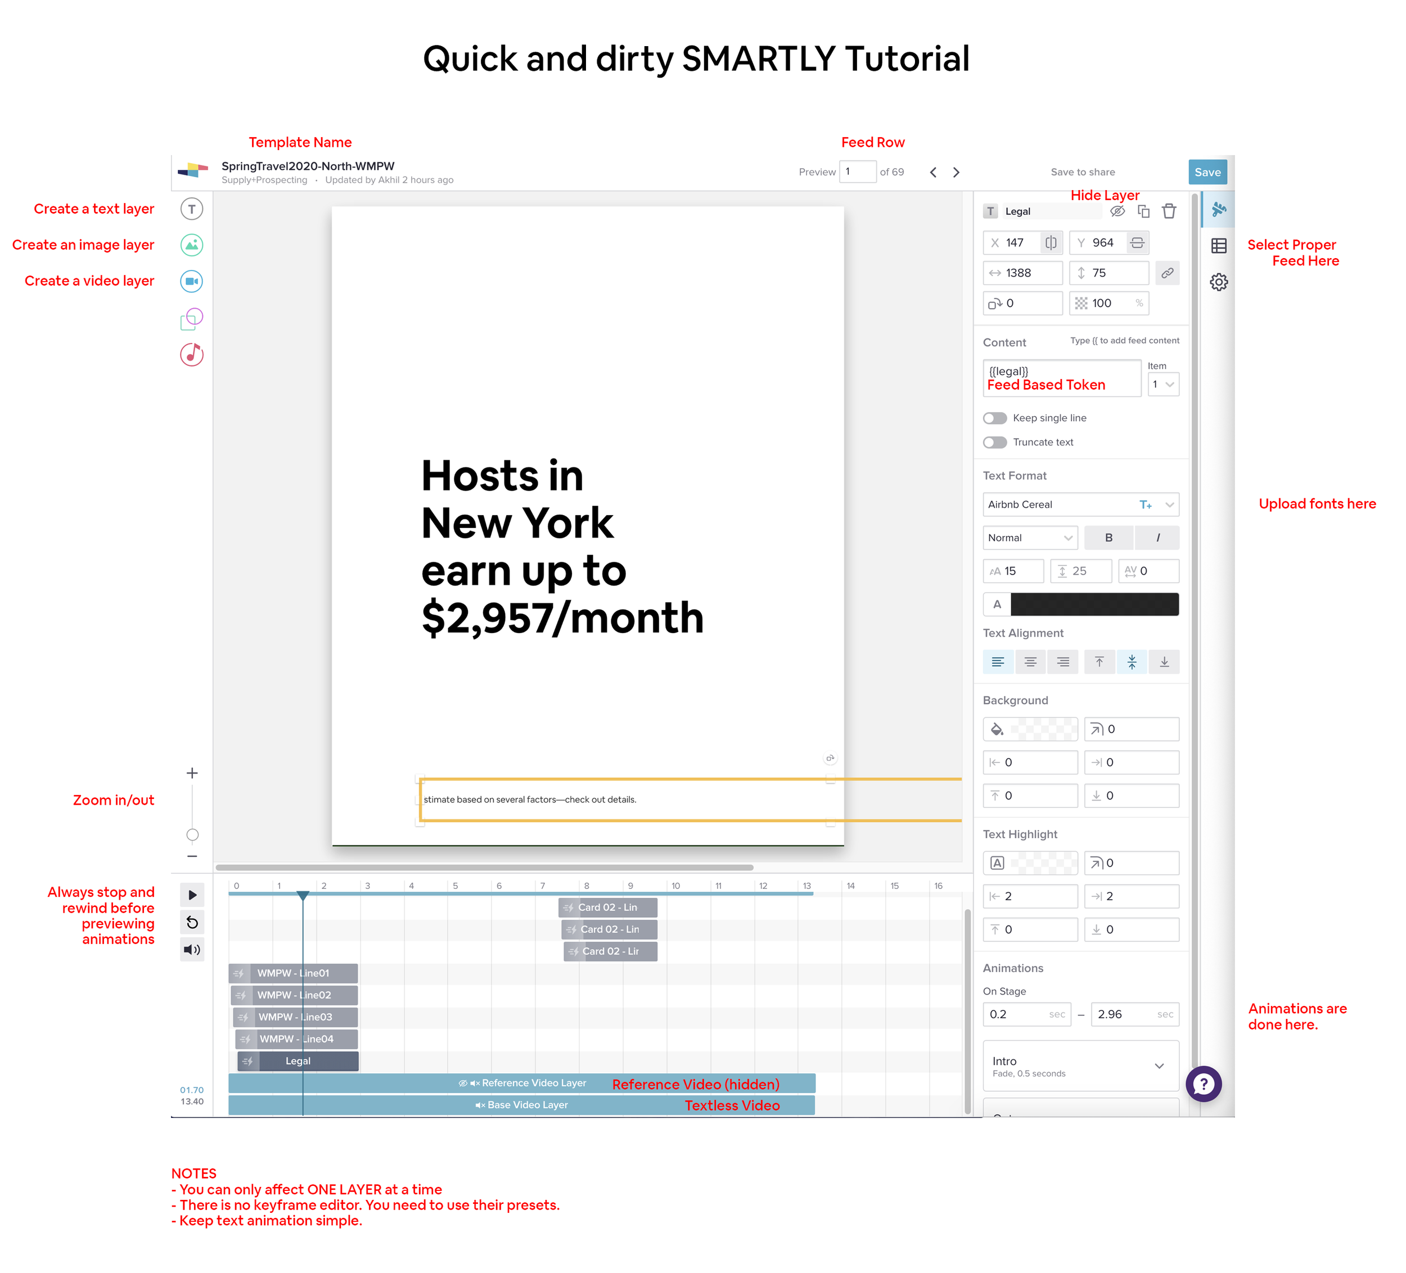Select the Legal layer in timeline
1406x1273 pixels.
click(298, 1061)
